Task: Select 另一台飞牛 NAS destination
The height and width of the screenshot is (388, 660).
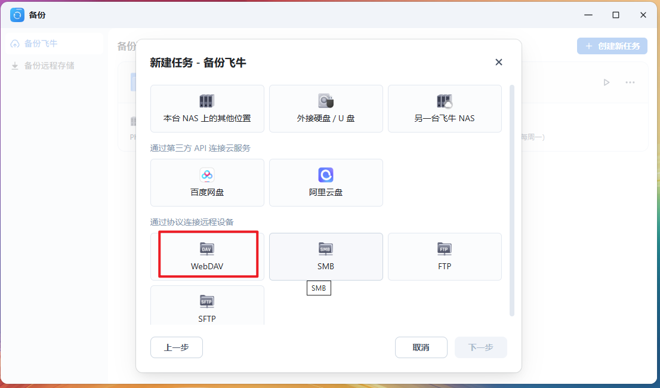Action: [x=445, y=109]
